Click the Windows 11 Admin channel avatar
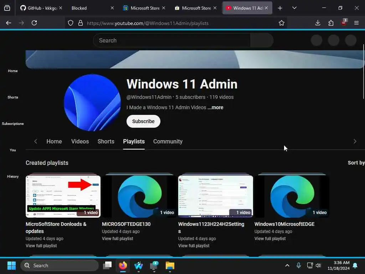 [x=92, y=103]
